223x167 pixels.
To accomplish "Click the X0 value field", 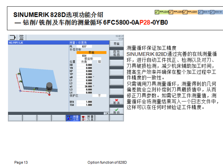I will click(x=84, y=65).
